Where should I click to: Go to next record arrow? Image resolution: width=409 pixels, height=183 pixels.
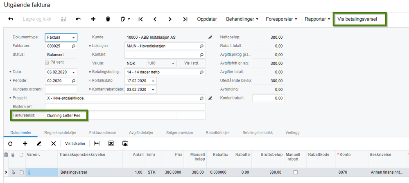pos(170,19)
